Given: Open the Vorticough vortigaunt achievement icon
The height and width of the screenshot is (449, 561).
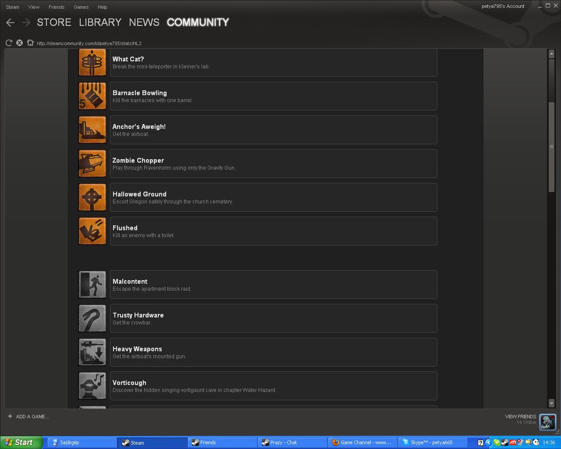Looking at the screenshot, I should [x=92, y=386].
